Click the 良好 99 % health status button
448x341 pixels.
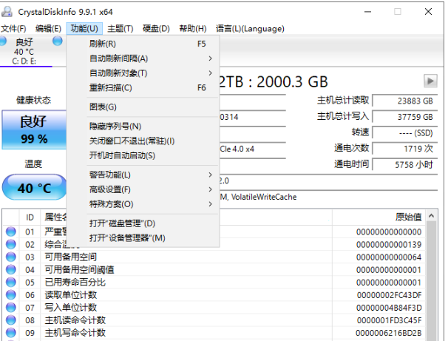(x=34, y=129)
